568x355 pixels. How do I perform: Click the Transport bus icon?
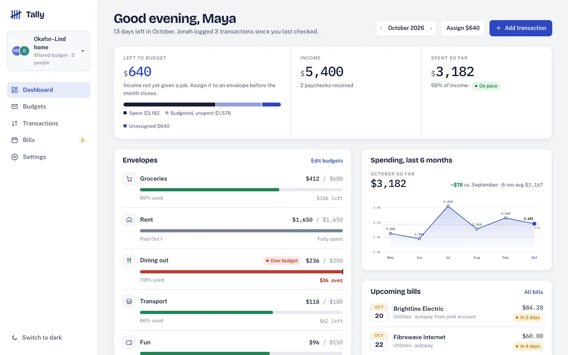pyautogui.click(x=129, y=302)
